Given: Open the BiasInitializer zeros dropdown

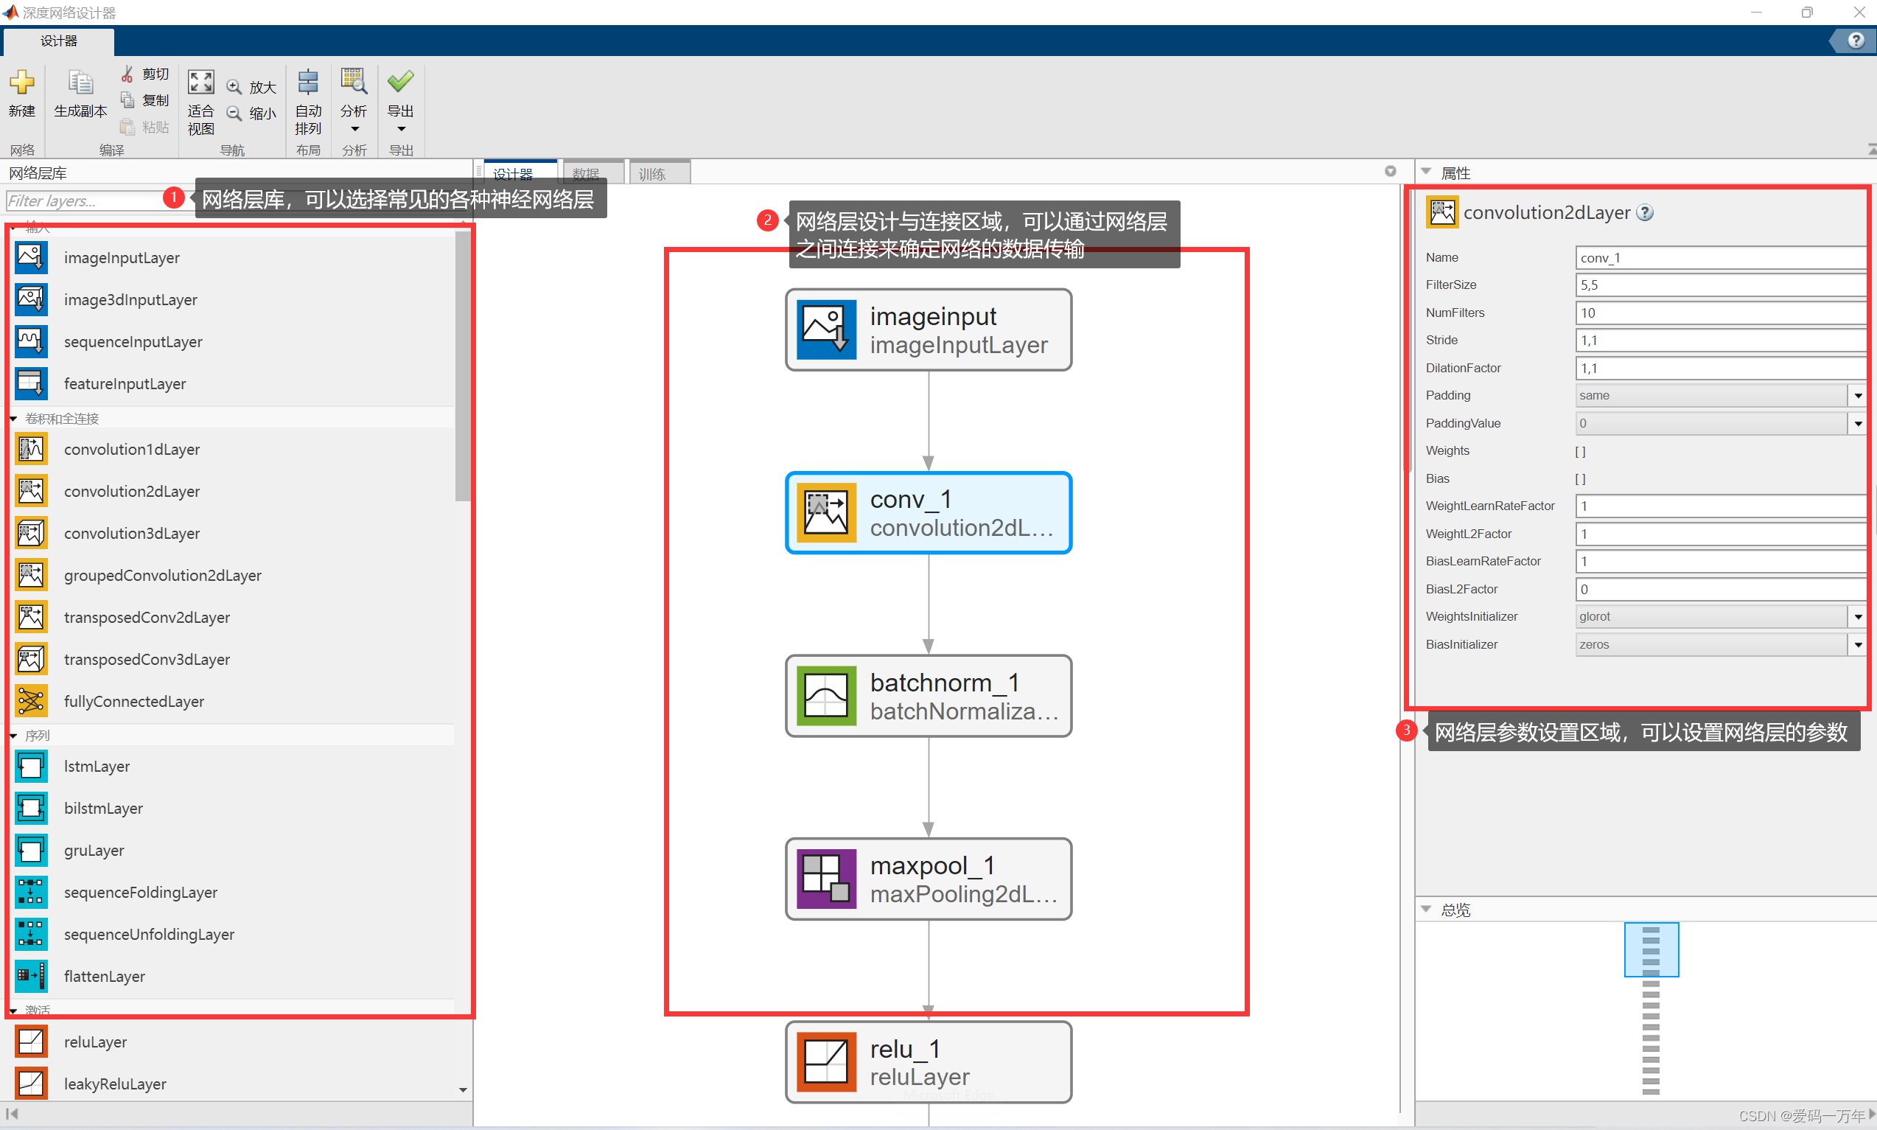Looking at the screenshot, I should click(x=1857, y=645).
